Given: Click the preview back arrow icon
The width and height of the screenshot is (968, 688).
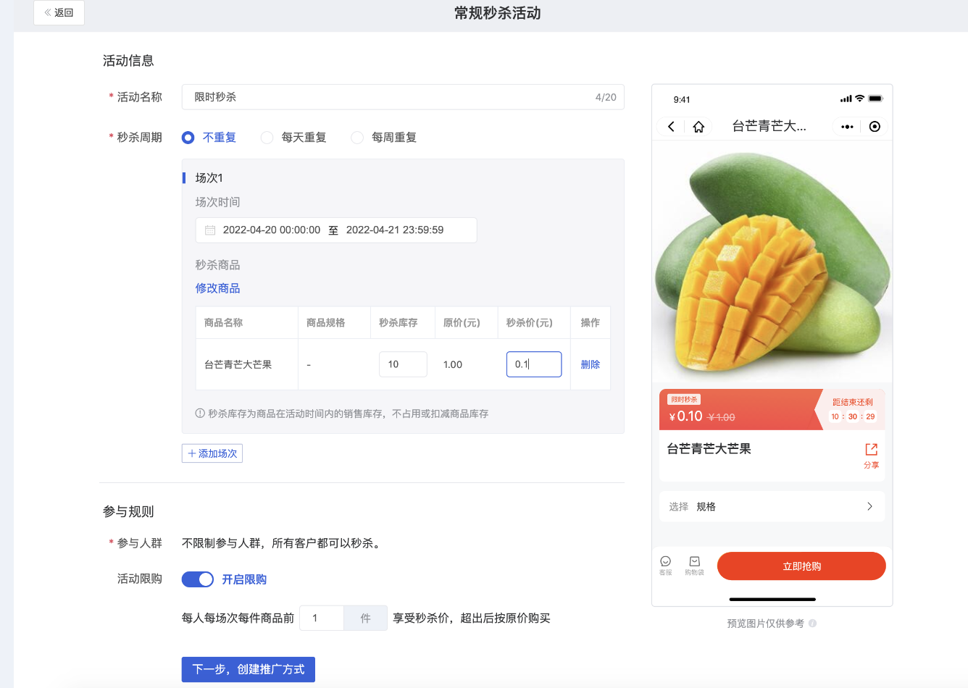Looking at the screenshot, I should tap(672, 127).
